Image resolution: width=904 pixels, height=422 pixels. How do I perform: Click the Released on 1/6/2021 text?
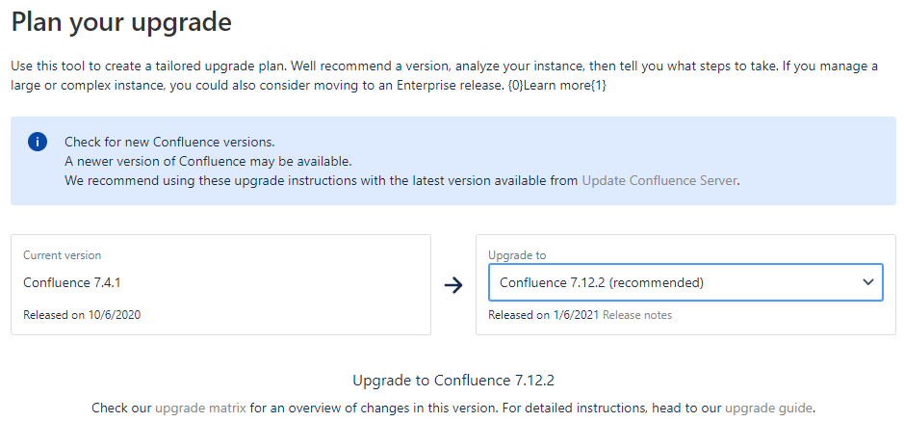coord(544,315)
